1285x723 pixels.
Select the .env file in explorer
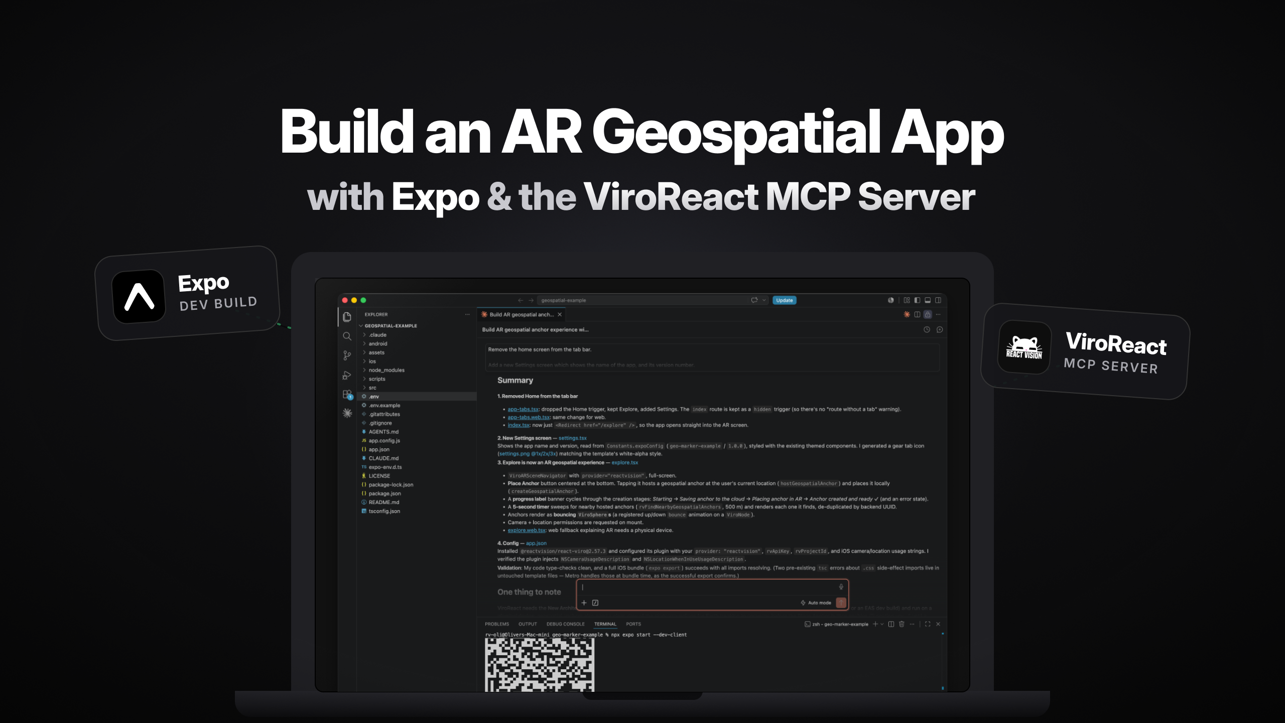point(417,397)
